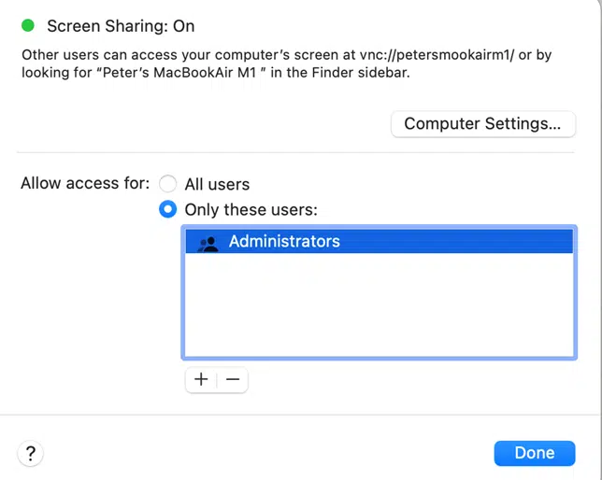Viewport: 602px width, 480px height.
Task: Select the All users radio button
Action: point(167,183)
